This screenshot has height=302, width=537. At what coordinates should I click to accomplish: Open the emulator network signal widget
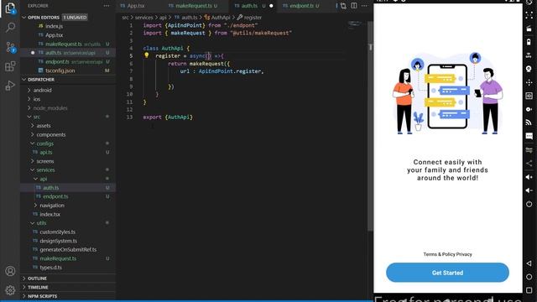(529, 122)
